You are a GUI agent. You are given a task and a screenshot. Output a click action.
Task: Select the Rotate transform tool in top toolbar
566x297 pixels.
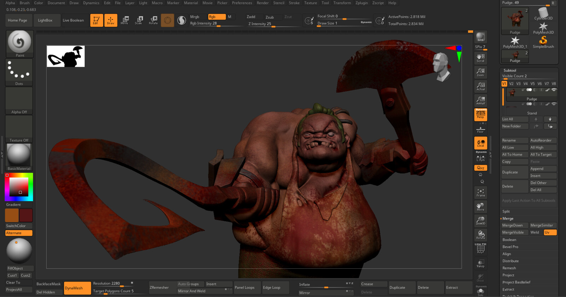click(x=153, y=20)
